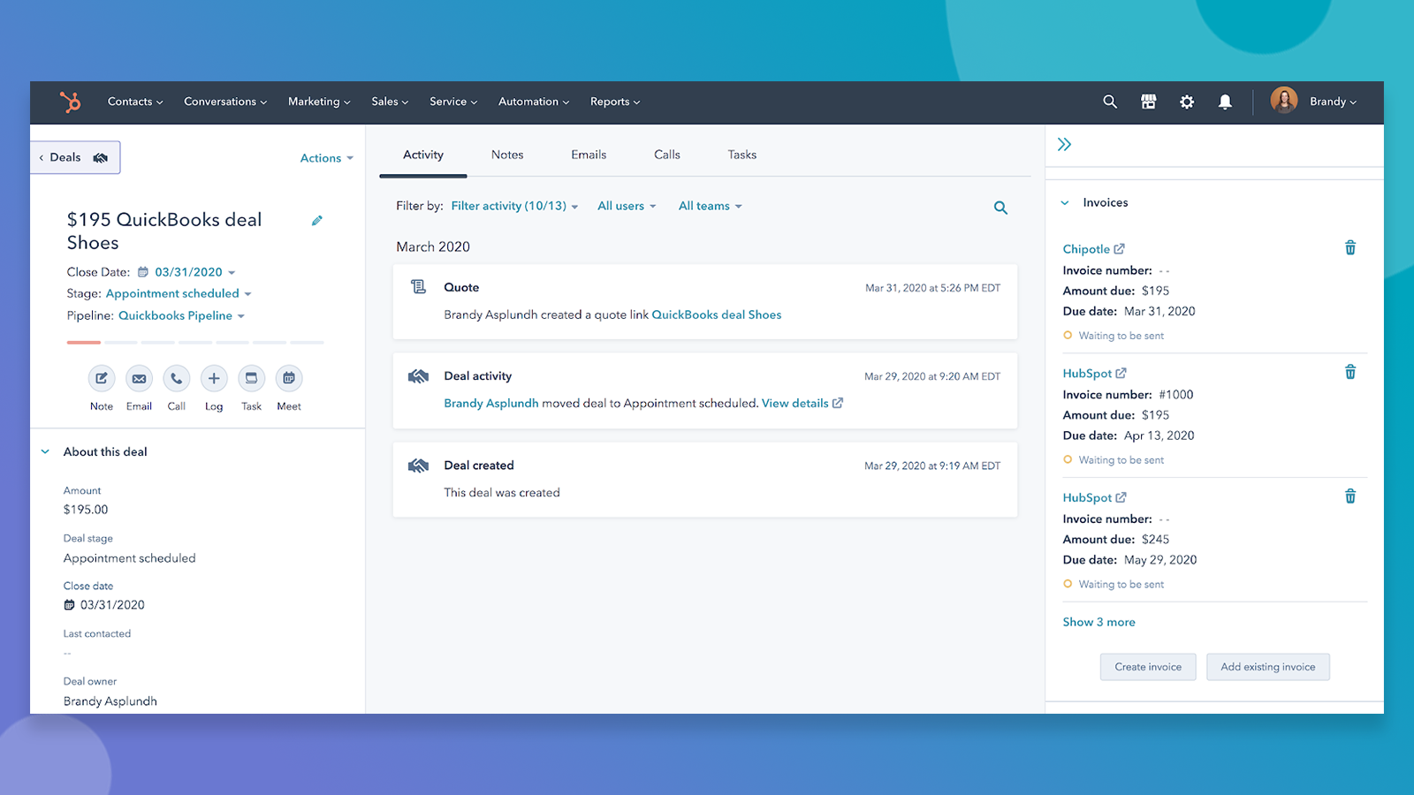Screen dimensions: 1414x795
Task: Open the Automation menu
Action: 534,102
